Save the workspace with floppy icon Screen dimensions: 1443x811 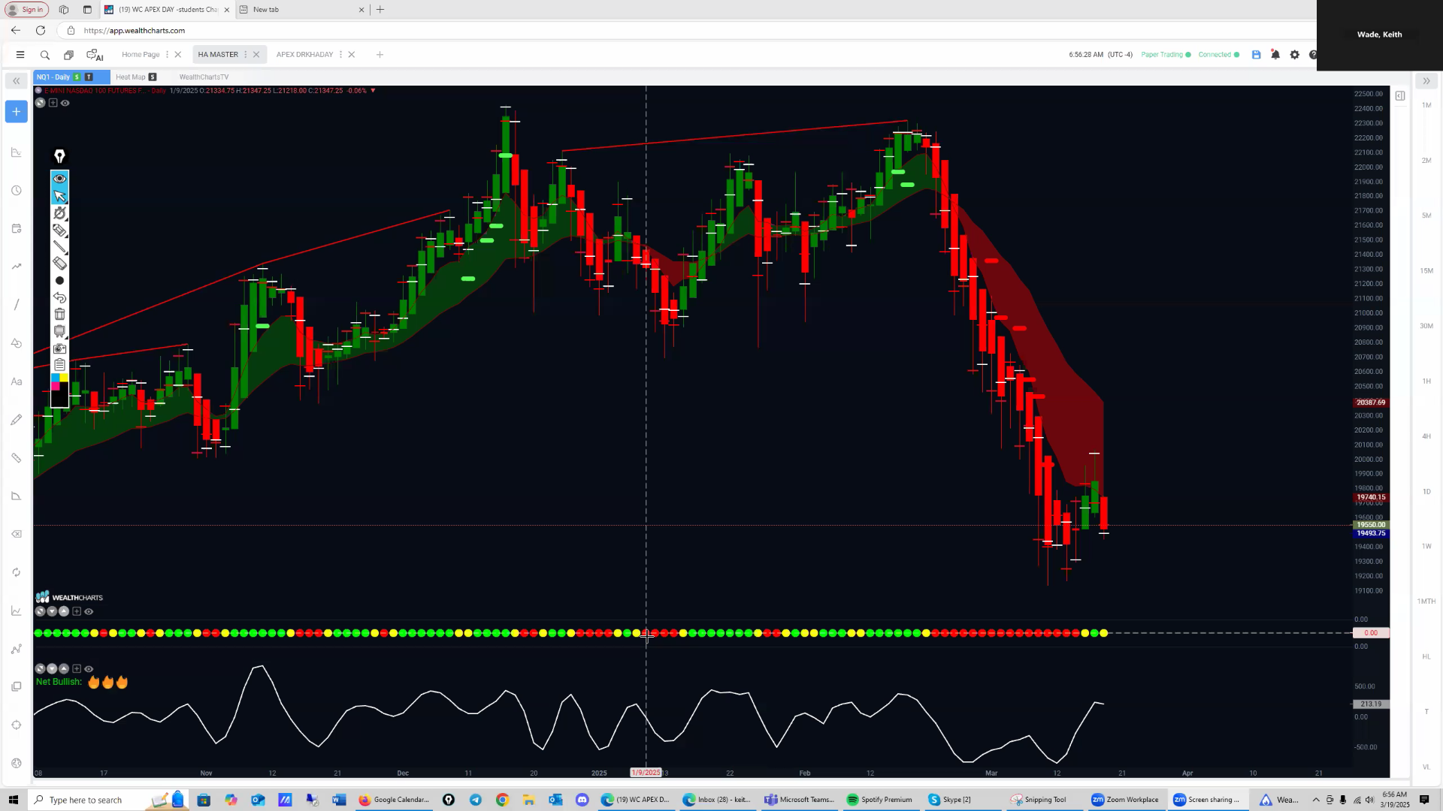(1256, 55)
